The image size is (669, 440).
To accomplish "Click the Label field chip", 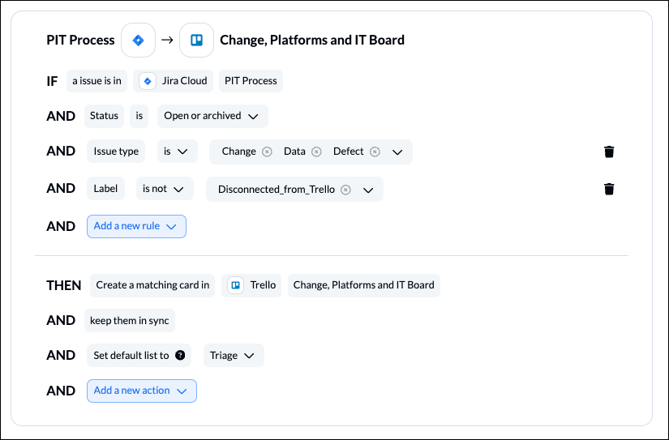I will [105, 189].
